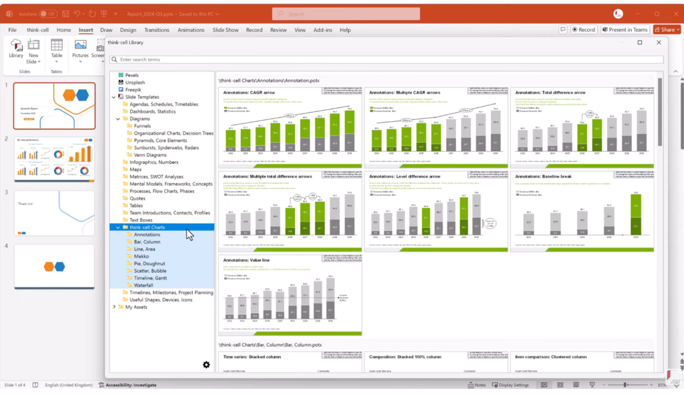Image resolution: width=684 pixels, height=395 pixels.
Task: Click Present in Teams button
Action: pos(625,30)
